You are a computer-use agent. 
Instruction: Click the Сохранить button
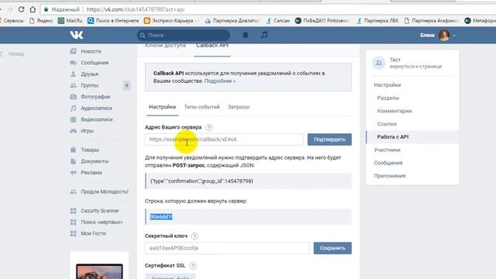tap(332, 248)
